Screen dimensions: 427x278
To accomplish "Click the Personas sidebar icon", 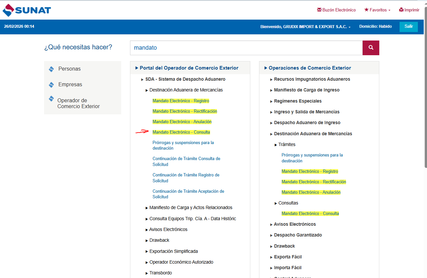I will (51, 69).
